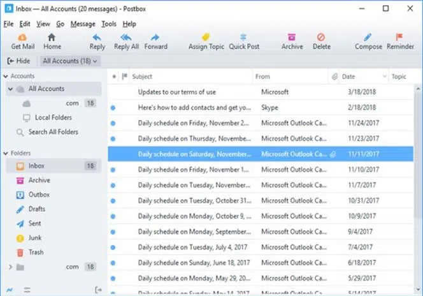Open the Reminder flag tool
Viewport: 423px width, 296px height.
coord(399,38)
